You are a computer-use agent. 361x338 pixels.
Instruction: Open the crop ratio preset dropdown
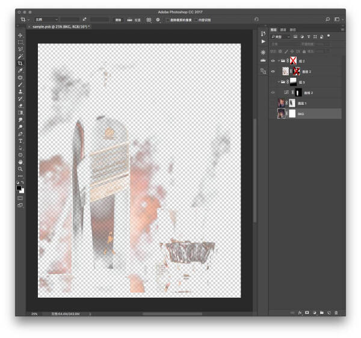coord(46,20)
